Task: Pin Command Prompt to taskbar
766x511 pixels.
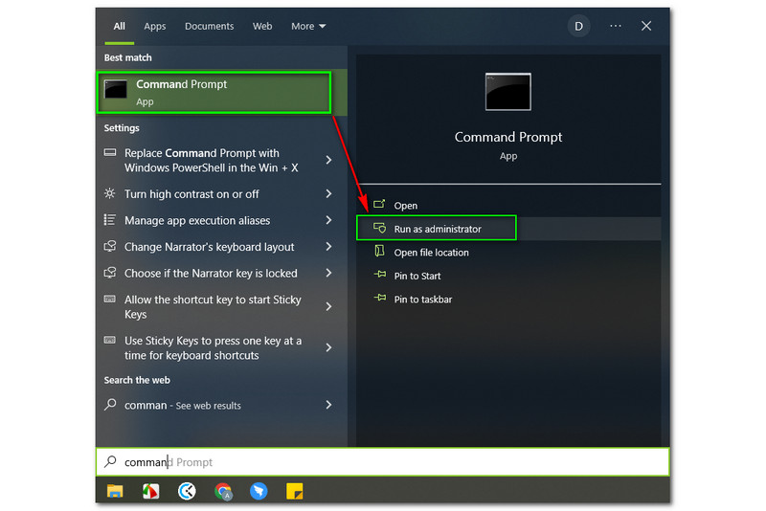Action: 422,300
